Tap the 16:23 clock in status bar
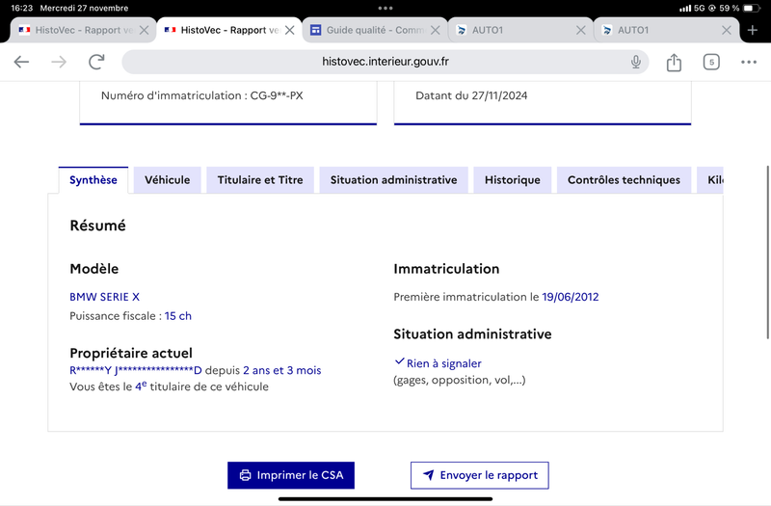 (21, 8)
